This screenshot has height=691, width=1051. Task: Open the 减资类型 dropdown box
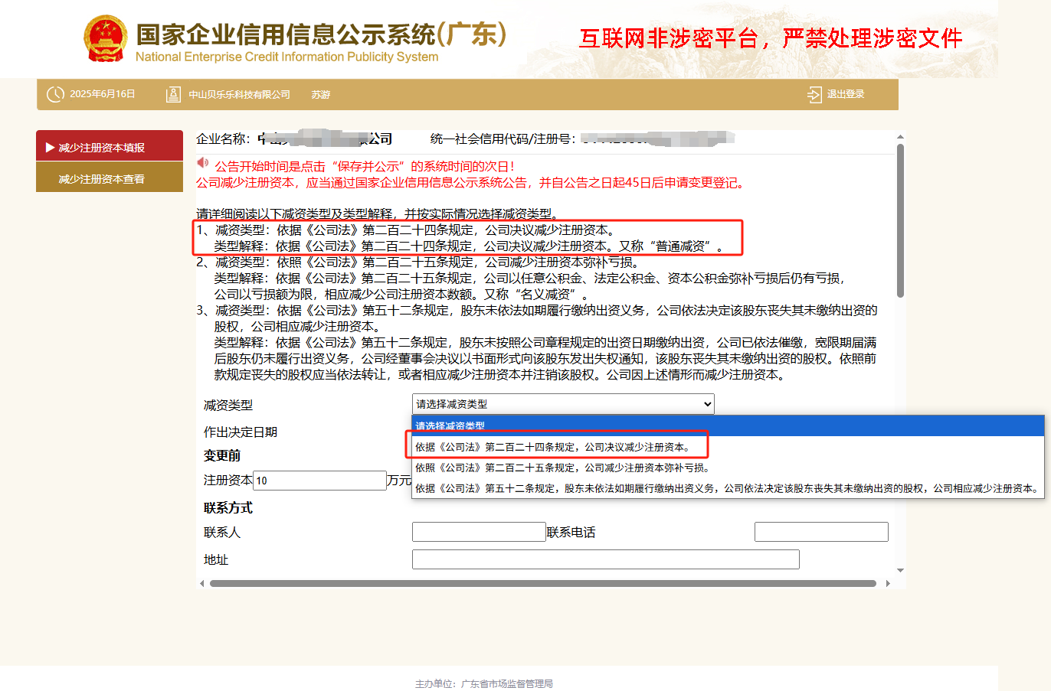click(563, 404)
